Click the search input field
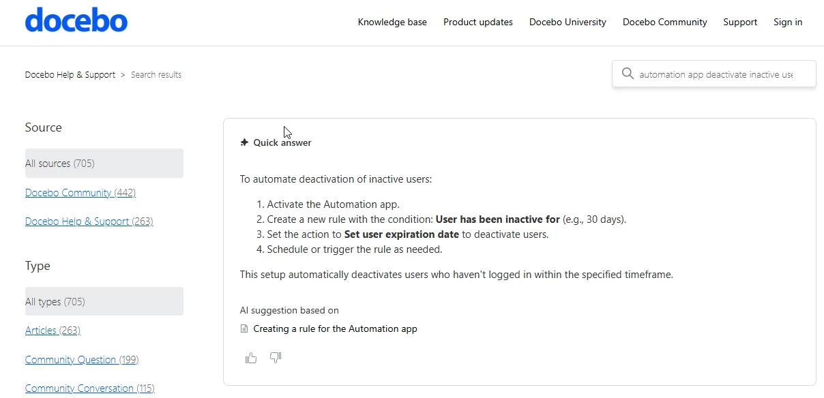The height and width of the screenshot is (398, 824). point(716,74)
